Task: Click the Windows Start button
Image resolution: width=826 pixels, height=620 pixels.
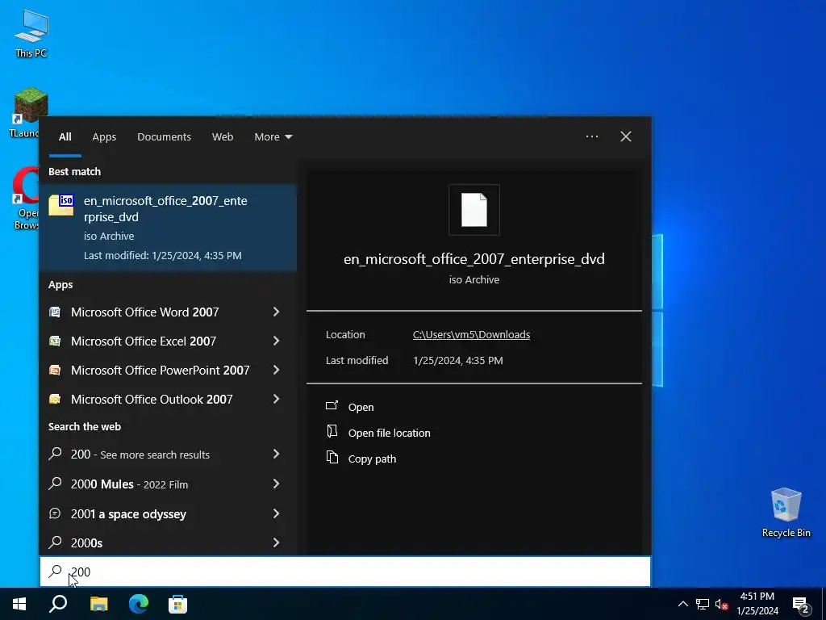Action: 19,604
